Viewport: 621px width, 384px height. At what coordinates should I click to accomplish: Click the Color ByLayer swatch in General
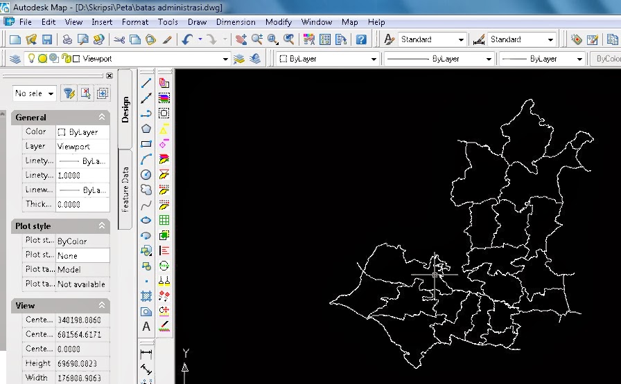tap(62, 132)
